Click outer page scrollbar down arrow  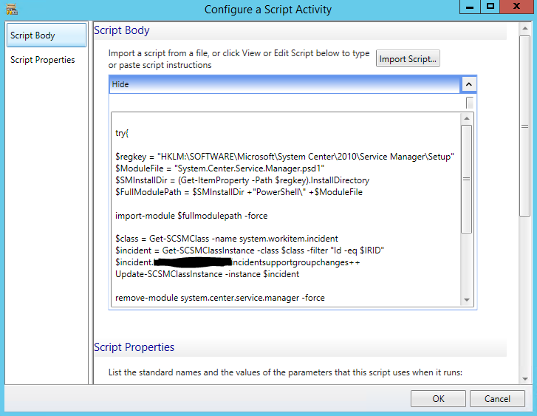[x=524, y=378]
